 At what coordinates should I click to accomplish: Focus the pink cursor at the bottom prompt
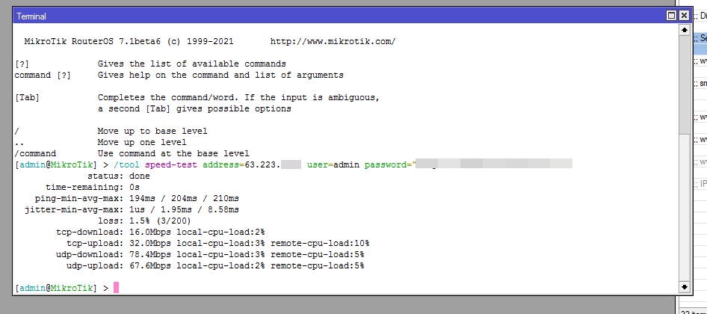click(116, 288)
